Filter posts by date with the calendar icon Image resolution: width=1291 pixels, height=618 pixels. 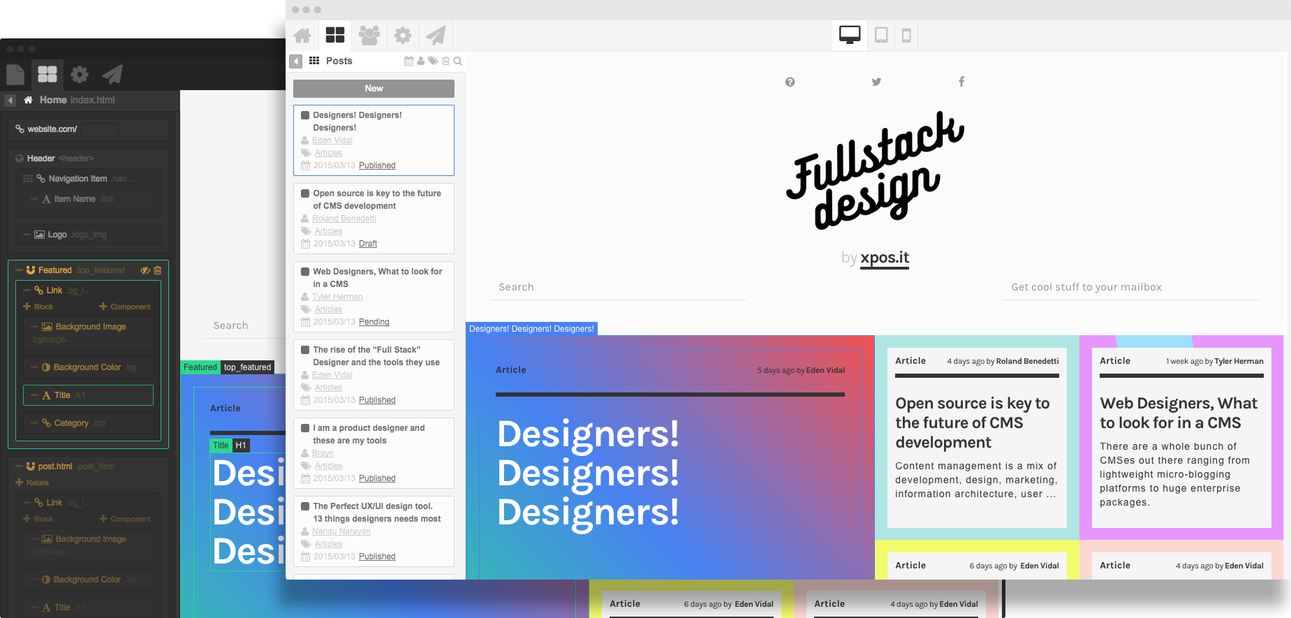pos(408,61)
